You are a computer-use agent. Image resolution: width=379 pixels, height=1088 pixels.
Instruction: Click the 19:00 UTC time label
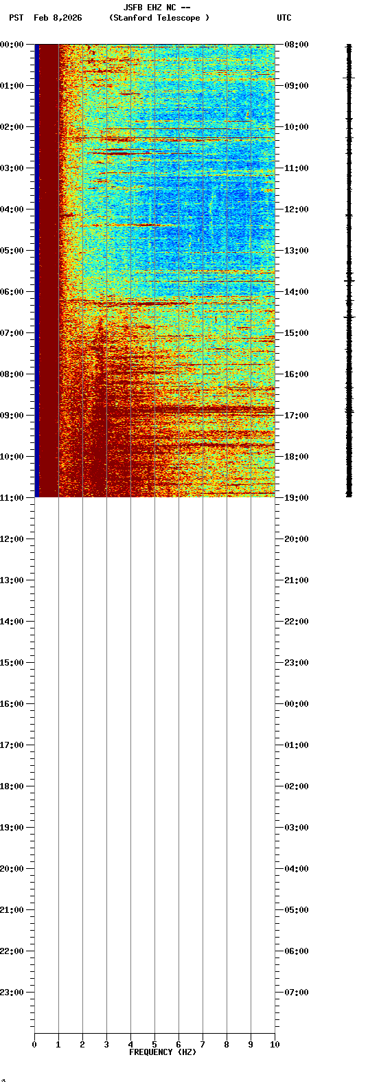point(296,498)
